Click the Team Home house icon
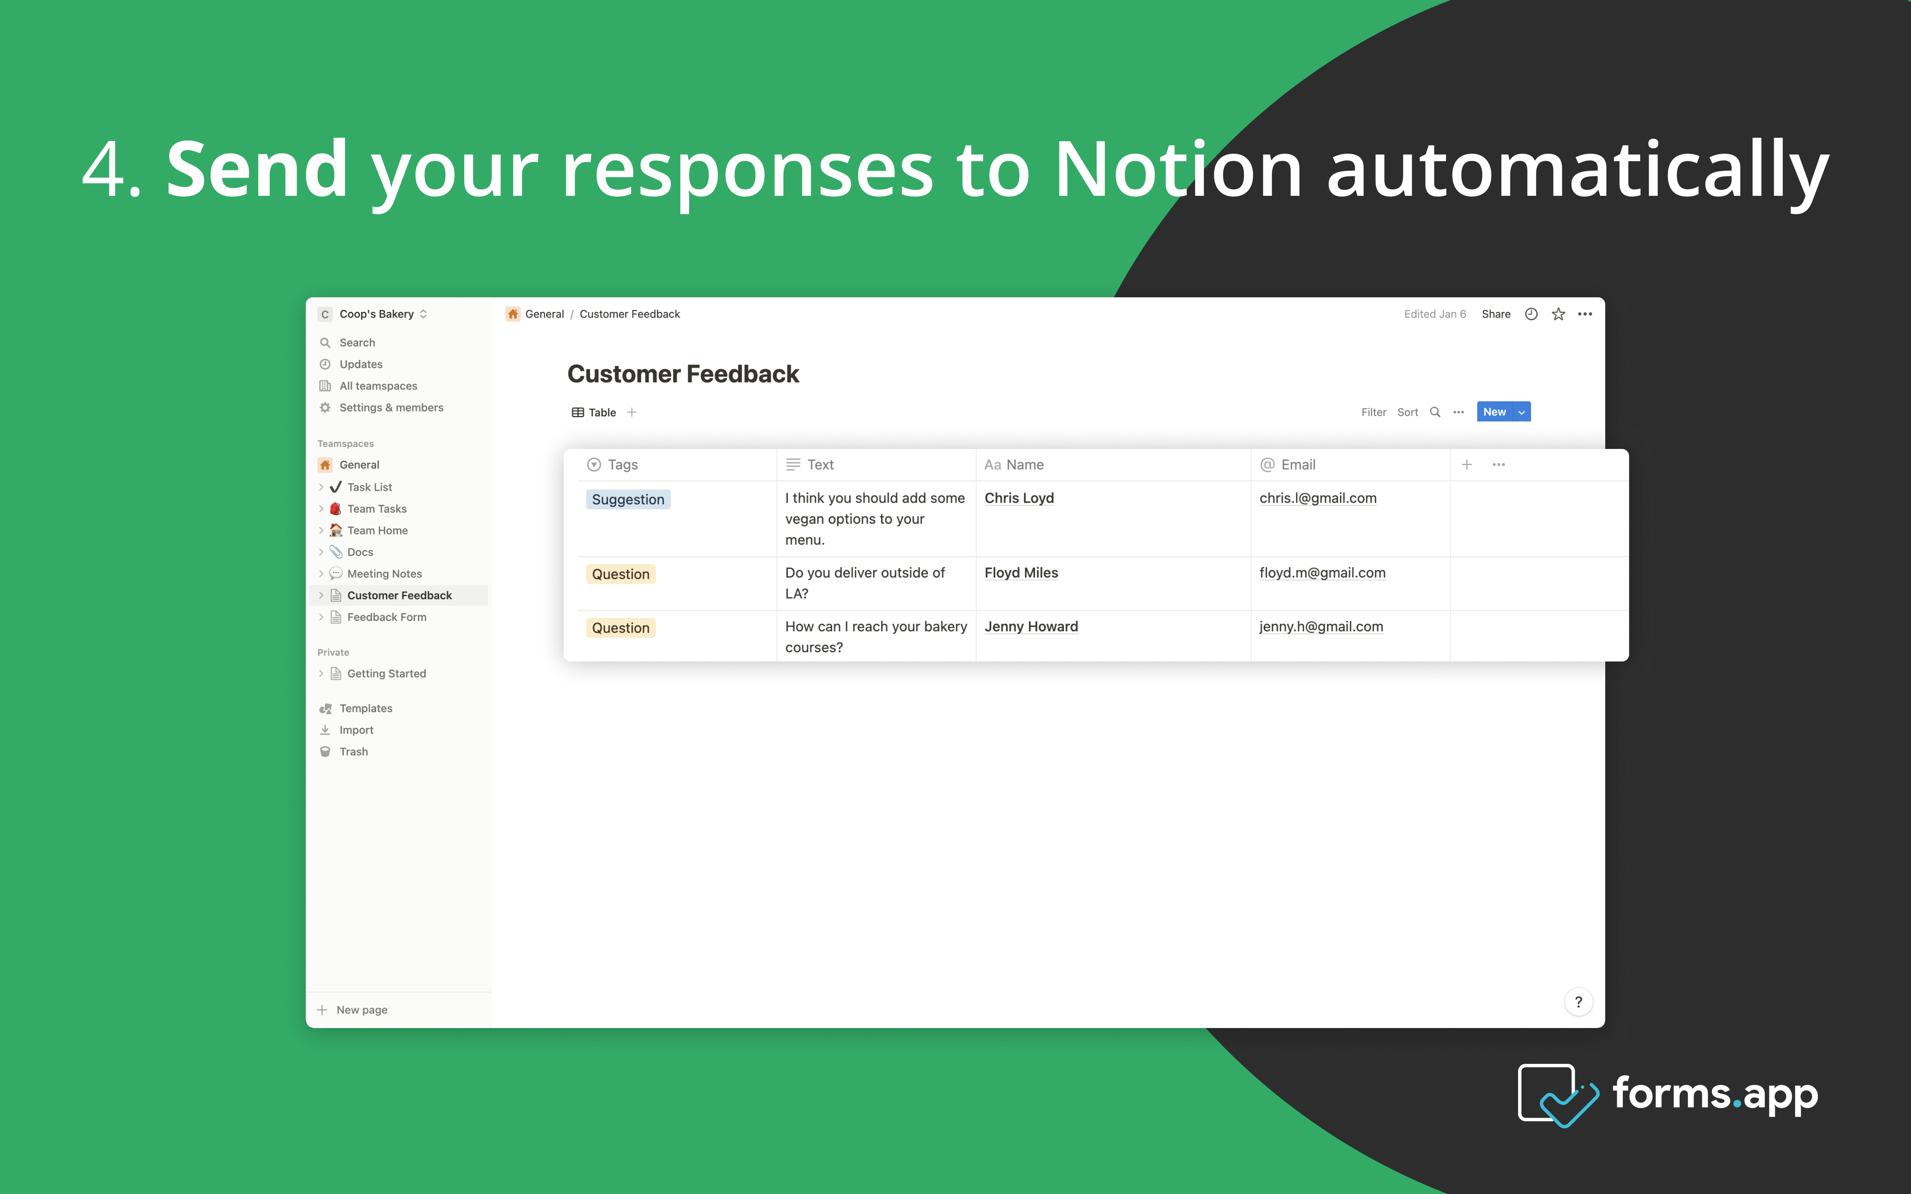 336,530
